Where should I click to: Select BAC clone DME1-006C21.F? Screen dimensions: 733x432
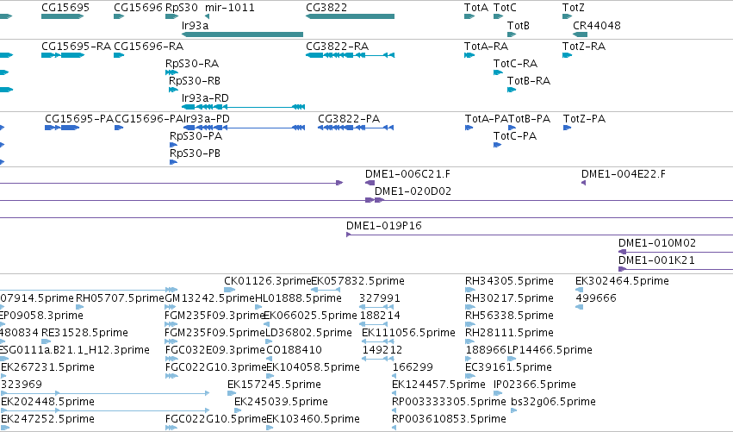408,174
